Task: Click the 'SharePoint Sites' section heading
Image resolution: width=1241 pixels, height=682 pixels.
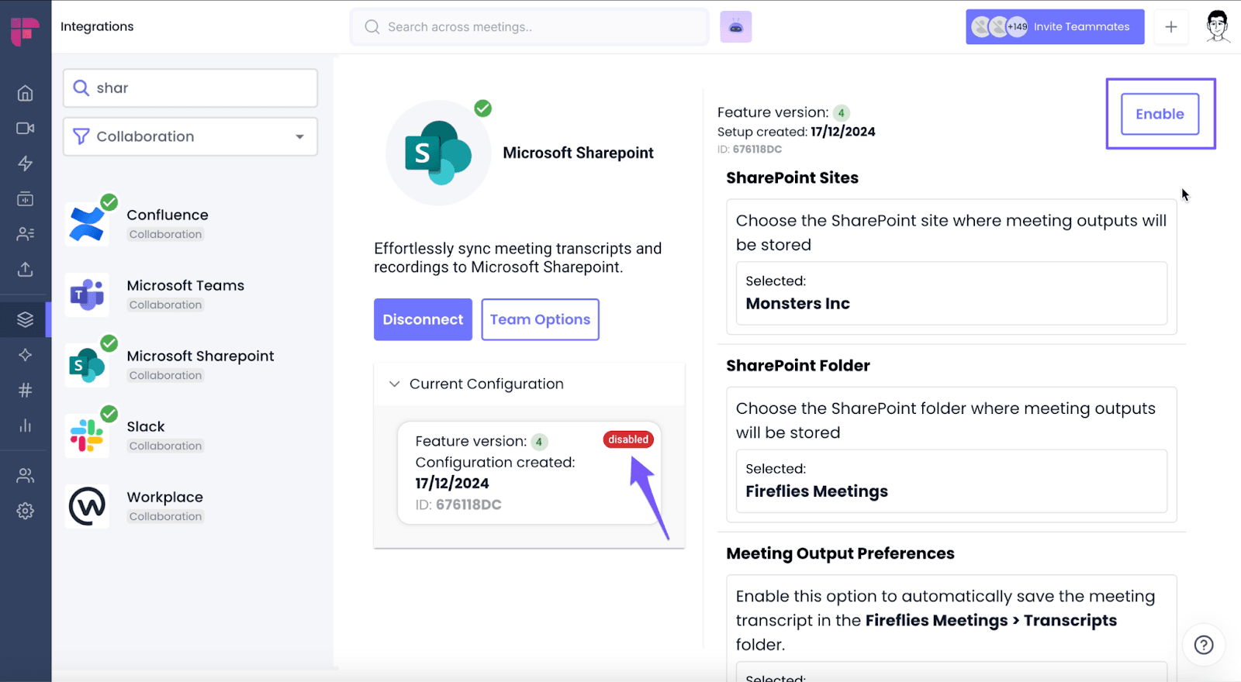Action: 792,177
